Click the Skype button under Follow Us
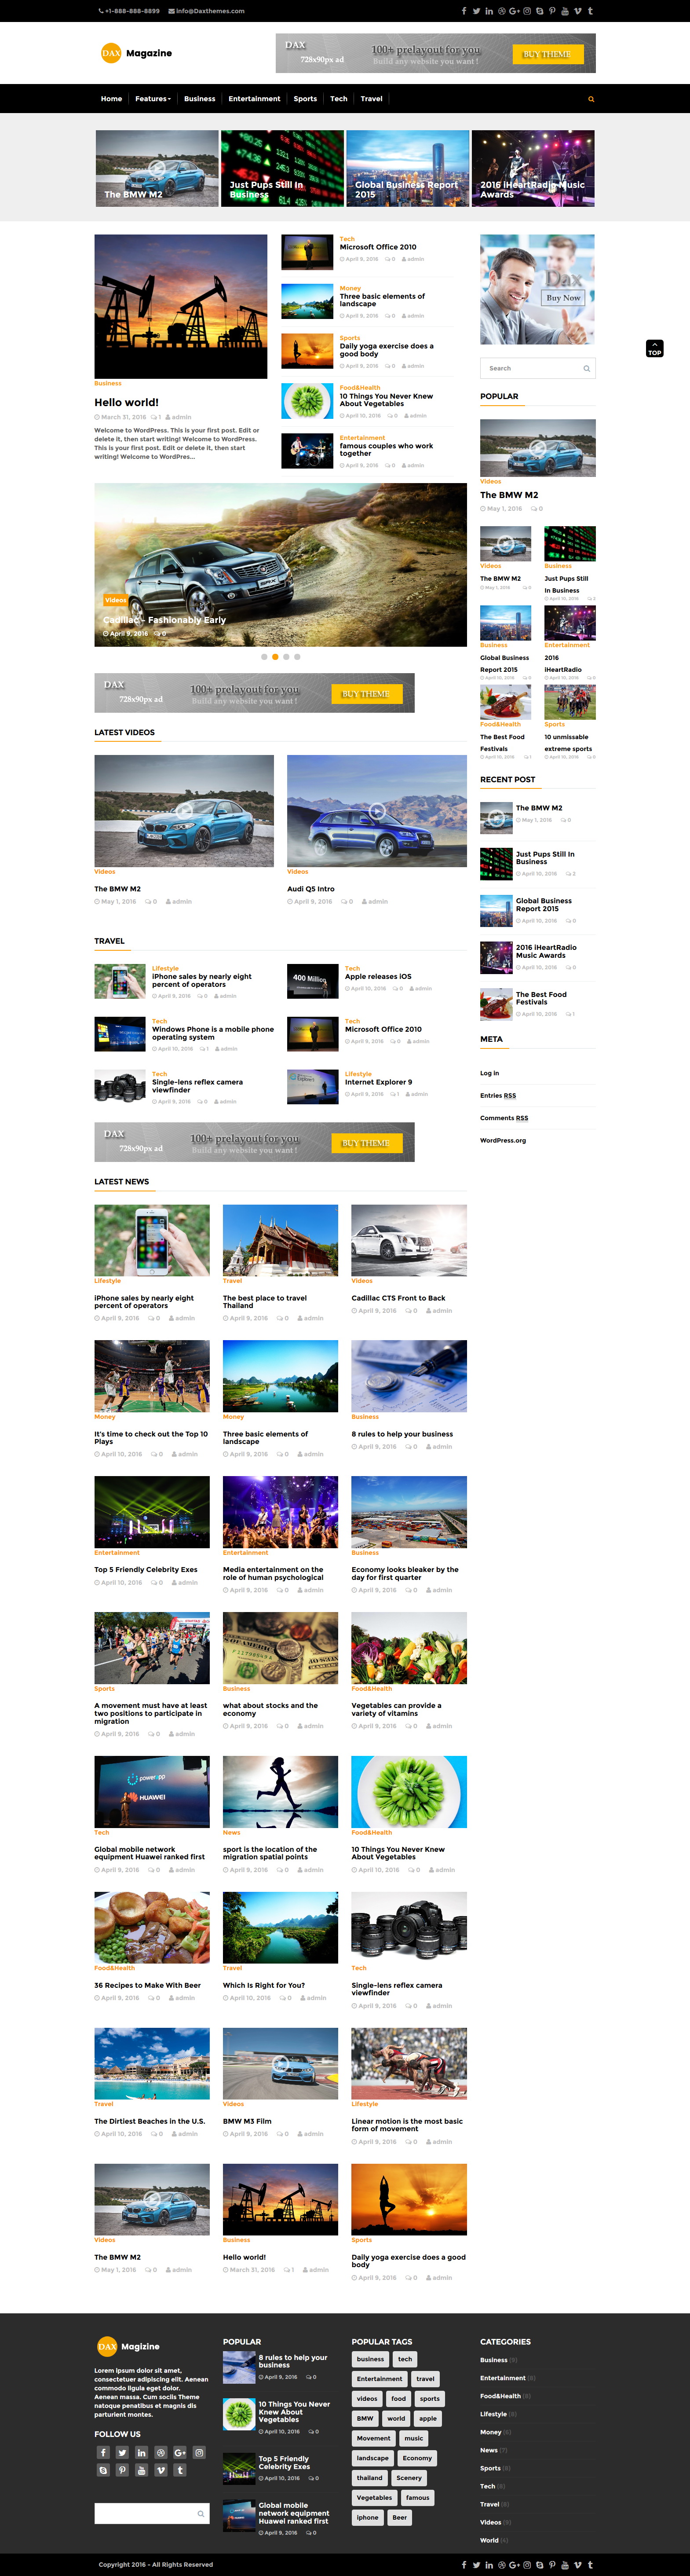The height and width of the screenshot is (2576, 690). pos(103,2470)
